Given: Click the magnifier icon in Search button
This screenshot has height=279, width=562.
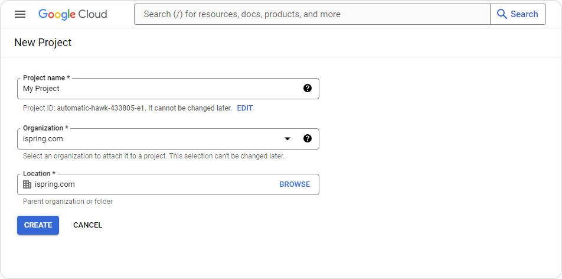Looking at the screenshot, I should click(x=502, y=14).
